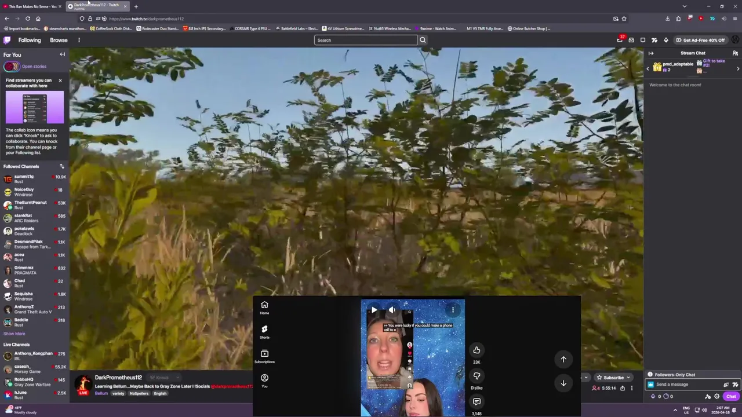Select the English stream tag

tap(160, 394)
